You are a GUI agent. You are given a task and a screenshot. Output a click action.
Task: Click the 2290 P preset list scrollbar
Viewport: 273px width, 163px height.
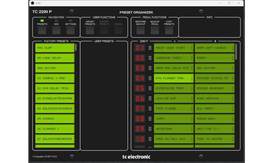click(236, 52)
